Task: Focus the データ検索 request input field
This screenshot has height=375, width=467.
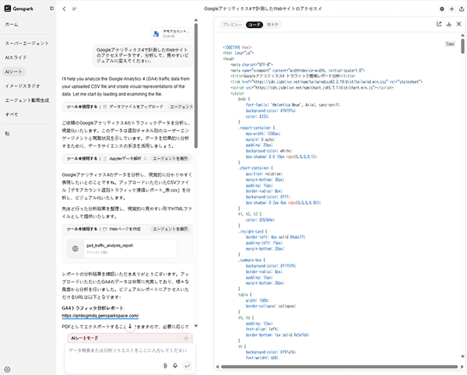Action: click(x=128, y=351)
